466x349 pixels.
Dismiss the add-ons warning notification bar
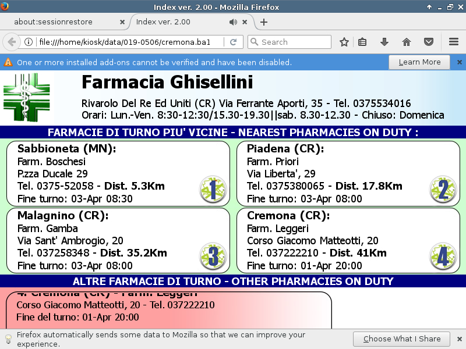coord(459,62)
